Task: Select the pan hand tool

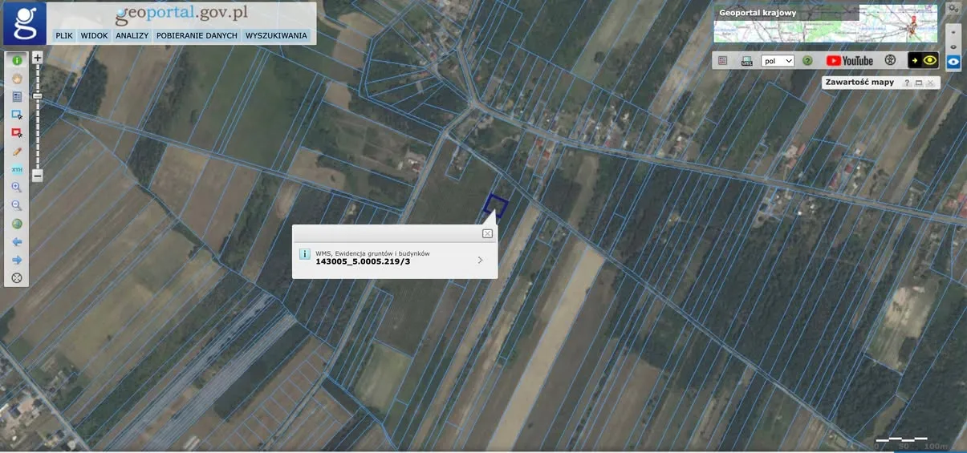Action: click(x=16, y=79)
